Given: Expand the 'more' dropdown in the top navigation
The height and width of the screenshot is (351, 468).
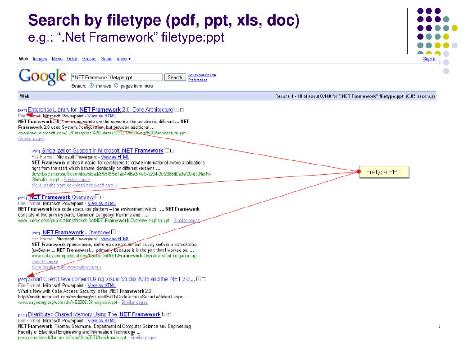Looking at the screenshot, I should (x=123, y=59).
